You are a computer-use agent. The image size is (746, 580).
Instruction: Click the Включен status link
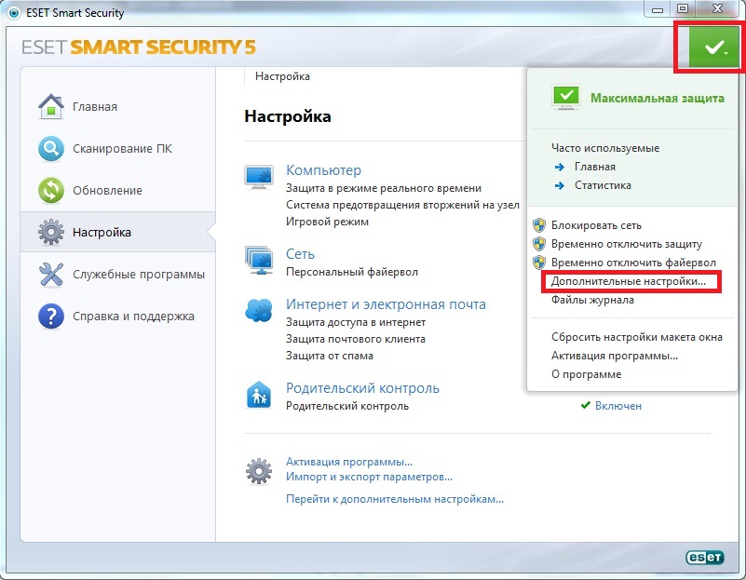tap(618, 406)
